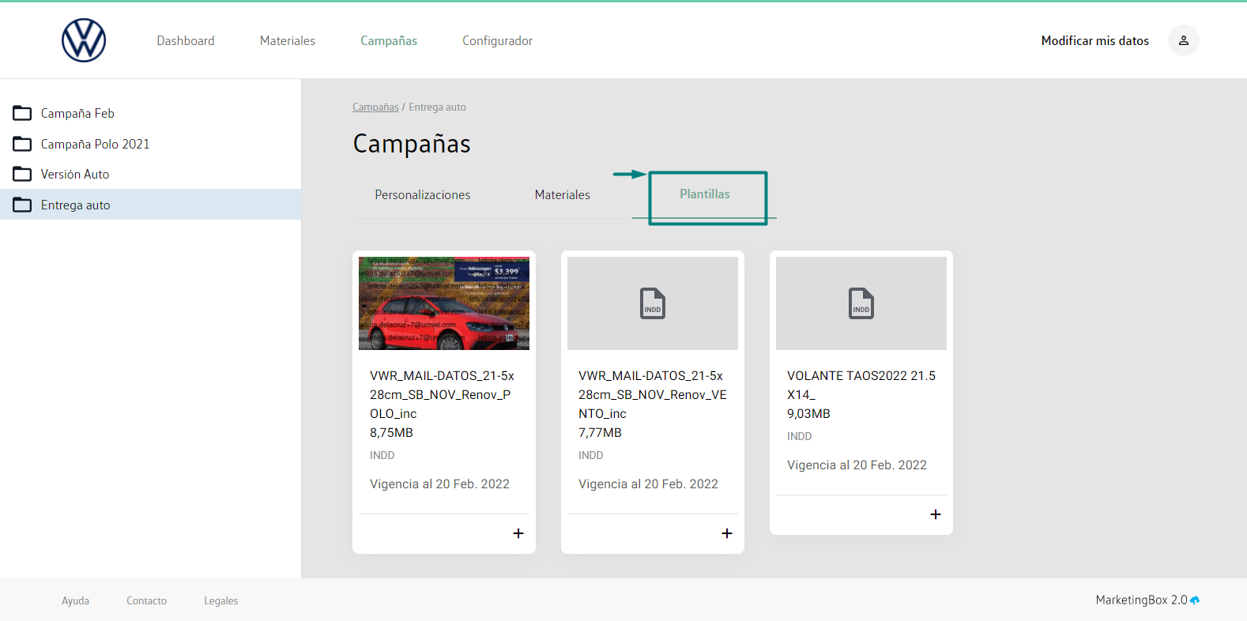Open the red Polo car thumbnail
The height and width of the screenshot is (621, 1247).
(444, 303)
